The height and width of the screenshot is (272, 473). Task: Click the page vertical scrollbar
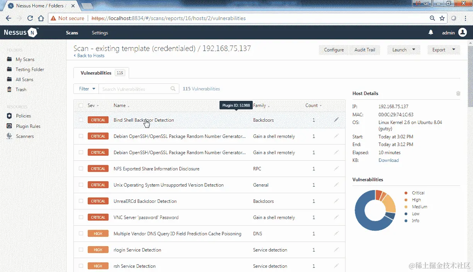tap(470, 77)
